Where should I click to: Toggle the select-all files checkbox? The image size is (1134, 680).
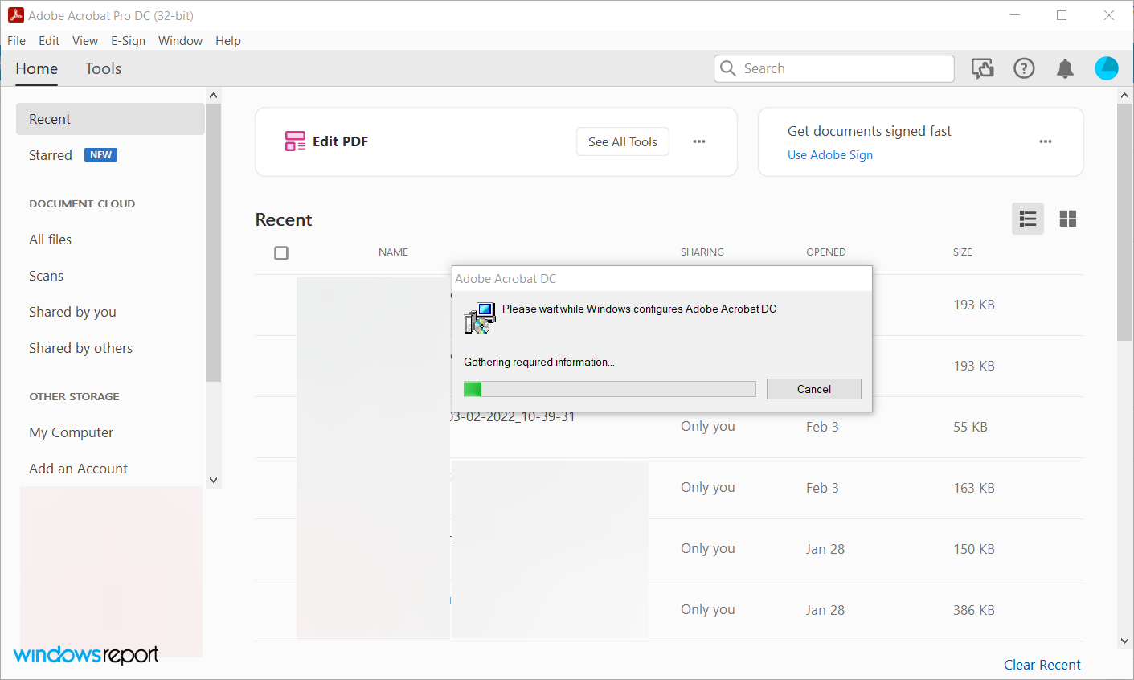click(281, 253)
